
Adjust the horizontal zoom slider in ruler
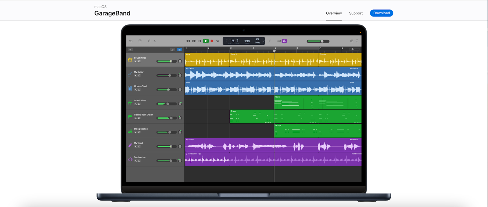[x=354, y=49]
